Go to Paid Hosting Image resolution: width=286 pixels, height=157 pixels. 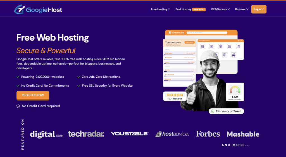183,9
